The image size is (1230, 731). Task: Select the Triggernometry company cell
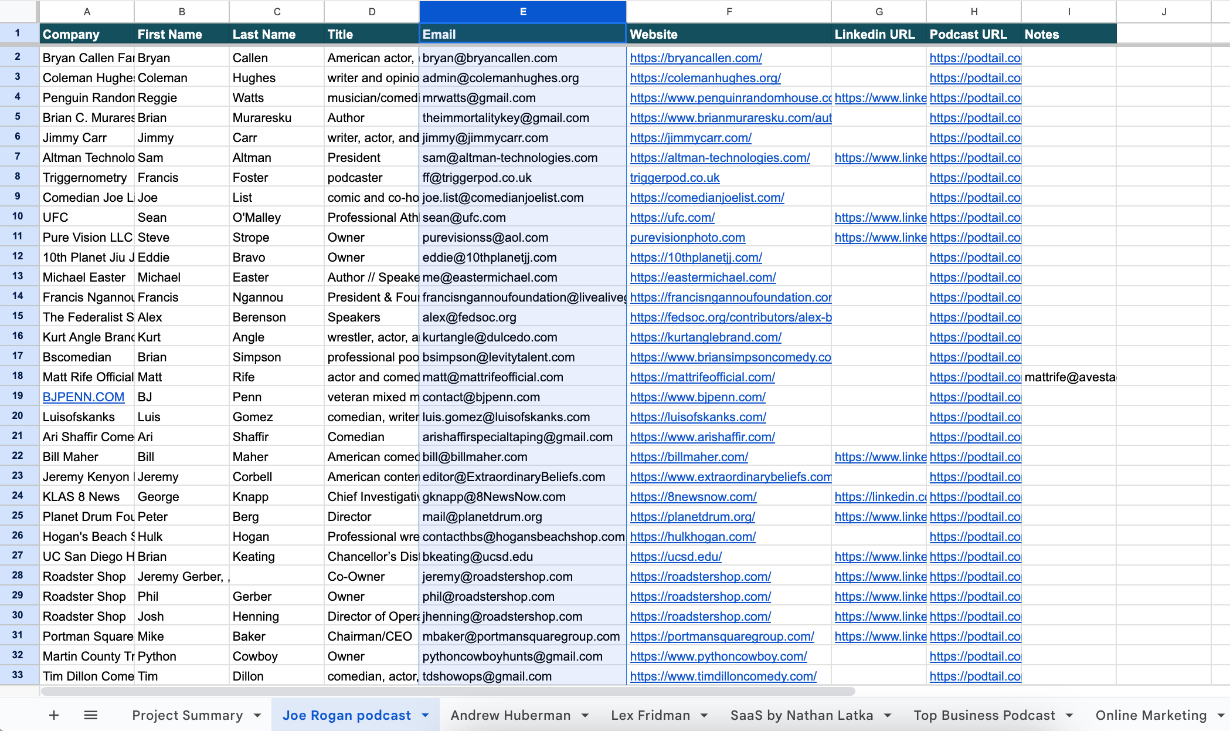(x=87, y=178)
